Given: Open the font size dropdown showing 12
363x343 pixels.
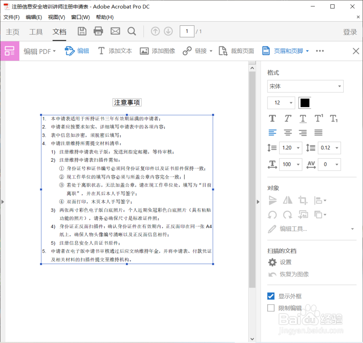Looking at the screenshot, I should (x=281, y=103).
